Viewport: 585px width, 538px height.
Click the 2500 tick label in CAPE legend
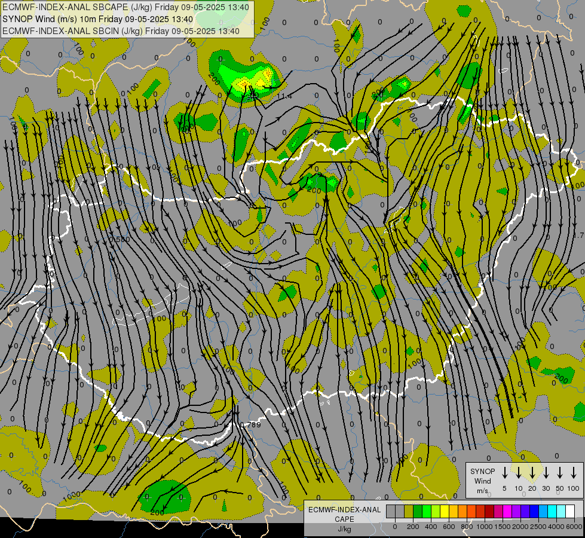coord(539,527)
